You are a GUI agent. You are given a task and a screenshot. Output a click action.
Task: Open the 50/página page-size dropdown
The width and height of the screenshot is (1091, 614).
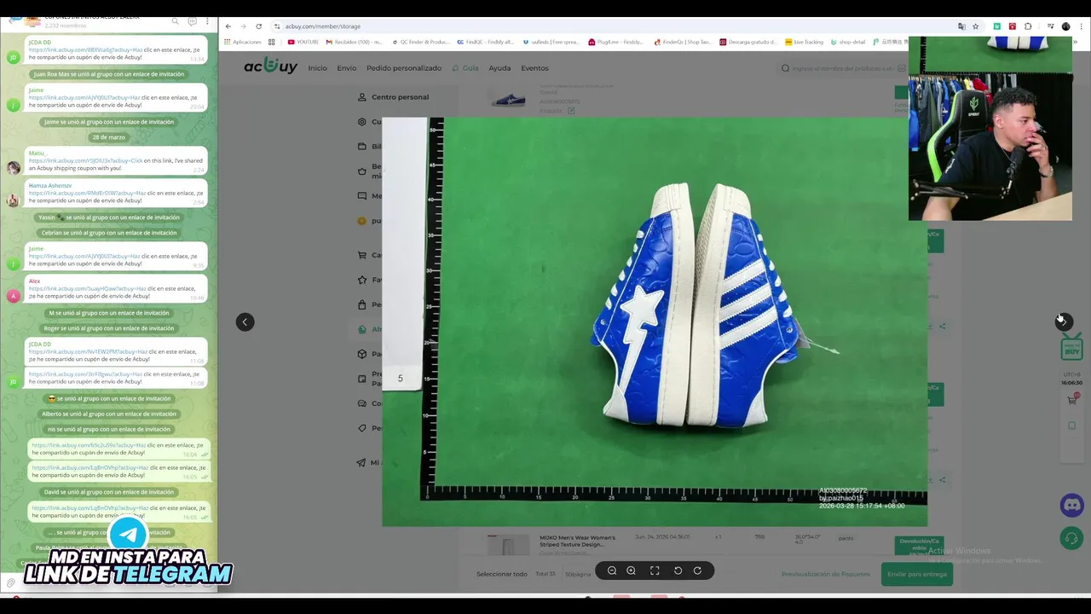click(x=579, y=574)
